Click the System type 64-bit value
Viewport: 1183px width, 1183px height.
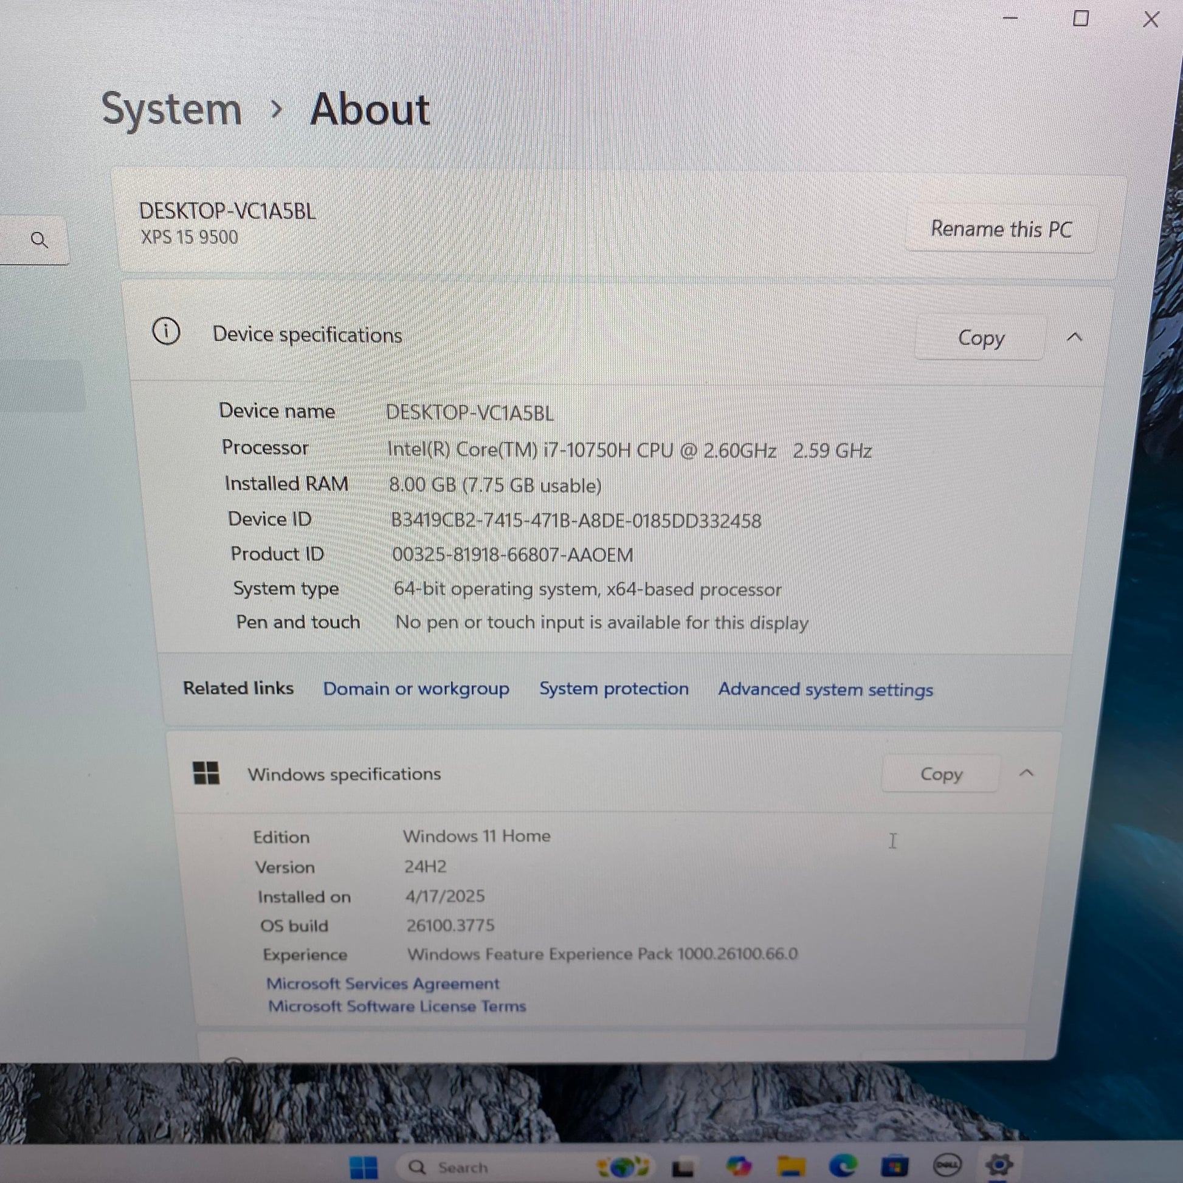click(588, 589)
